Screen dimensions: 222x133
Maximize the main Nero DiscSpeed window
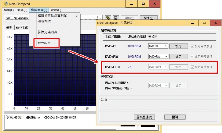[143, 4]
